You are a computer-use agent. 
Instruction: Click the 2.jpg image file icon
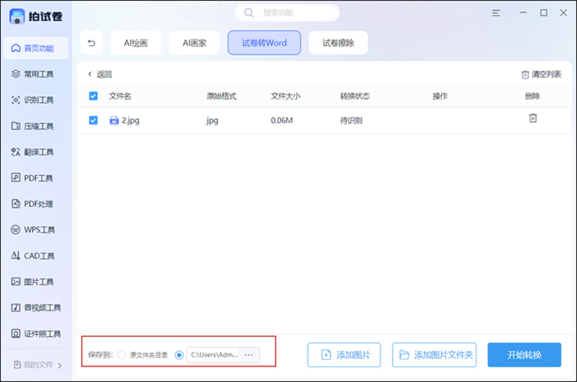115,121
